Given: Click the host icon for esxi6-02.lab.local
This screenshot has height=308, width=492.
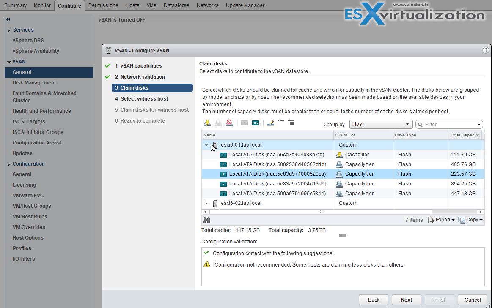Looking at the screenshot, I should [x=215, y=203].
